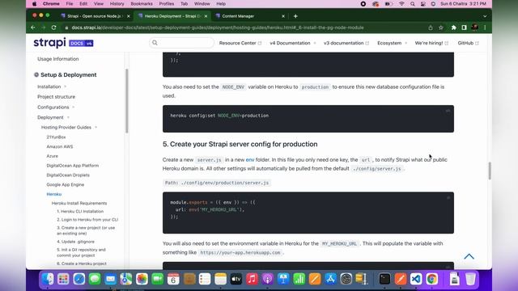Open Launchpad from the Dock
Screen dimensions: 518x291
pos(63,279)
